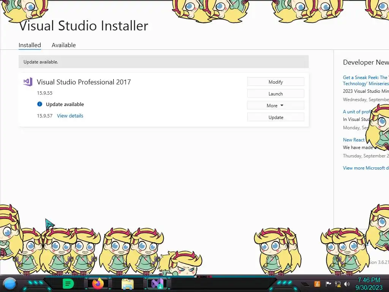The width and height of the screenshot is (389, 292).
Task: Open the green chat app in taskbar
Action: (x=68, y=284)
